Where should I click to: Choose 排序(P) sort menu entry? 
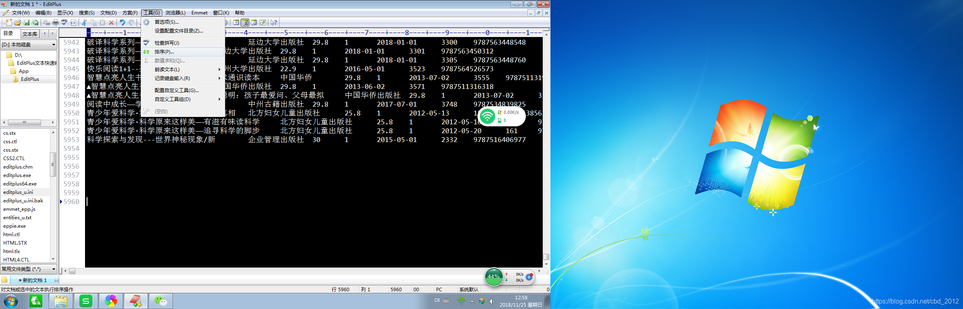click(183, 51)
